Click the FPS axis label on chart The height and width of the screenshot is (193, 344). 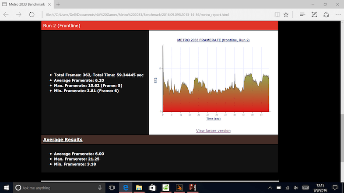pos(155,80)
